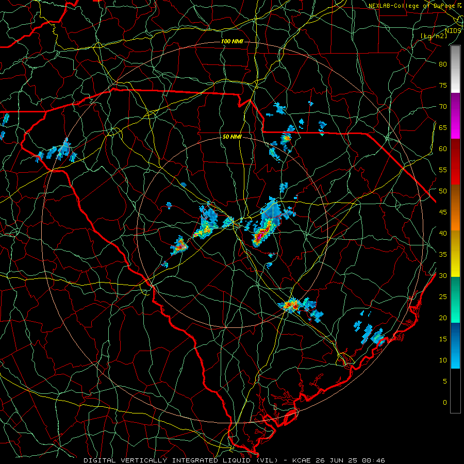Click the 35 value on the color scale
Viewport: 464px width, 464px height.
pos(443,255)
